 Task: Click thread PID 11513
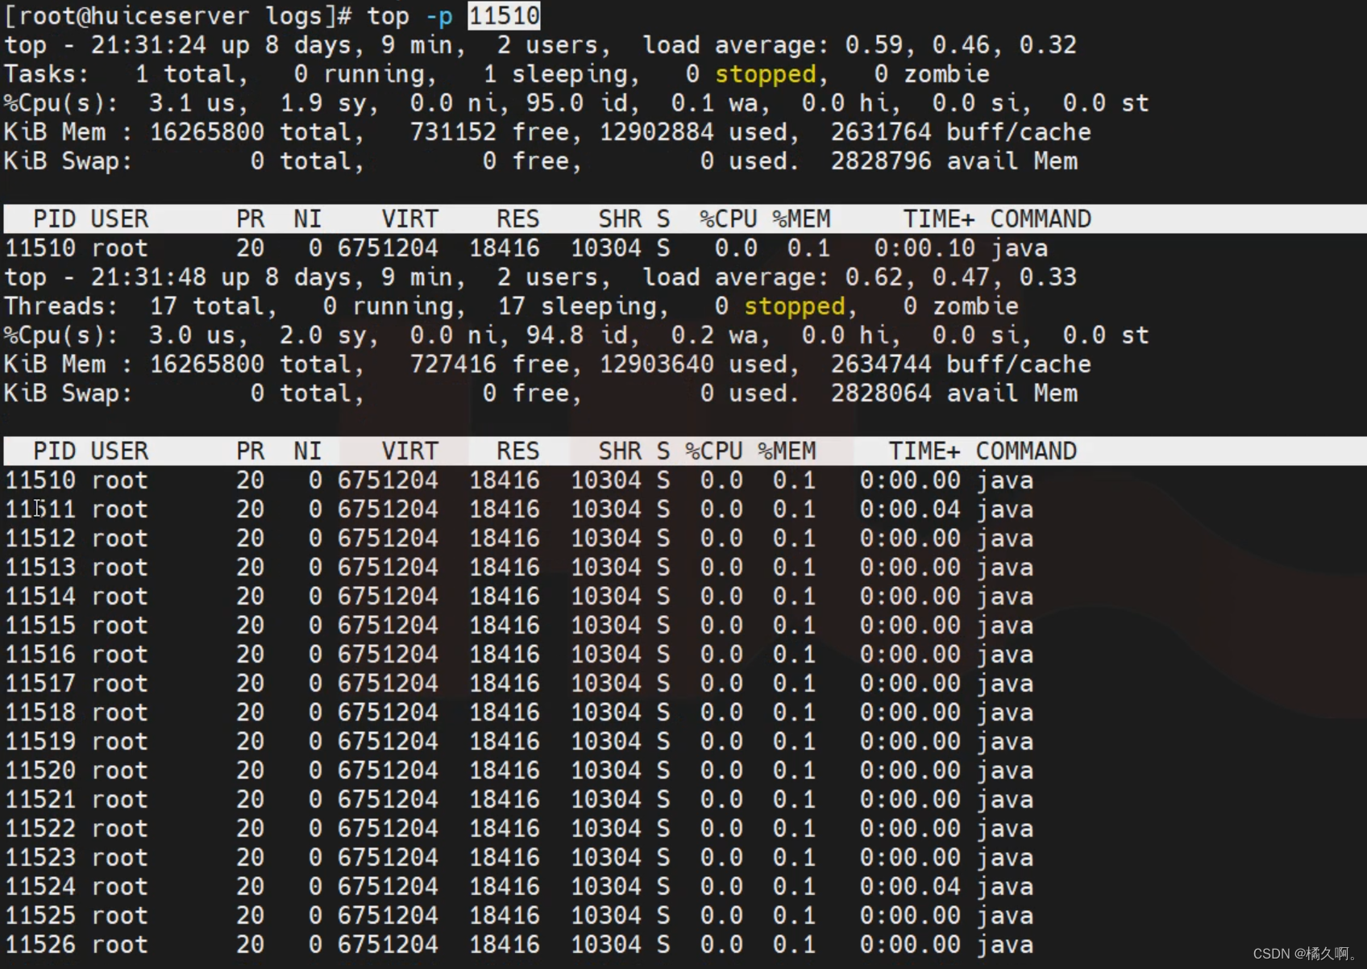coord(40,567)
